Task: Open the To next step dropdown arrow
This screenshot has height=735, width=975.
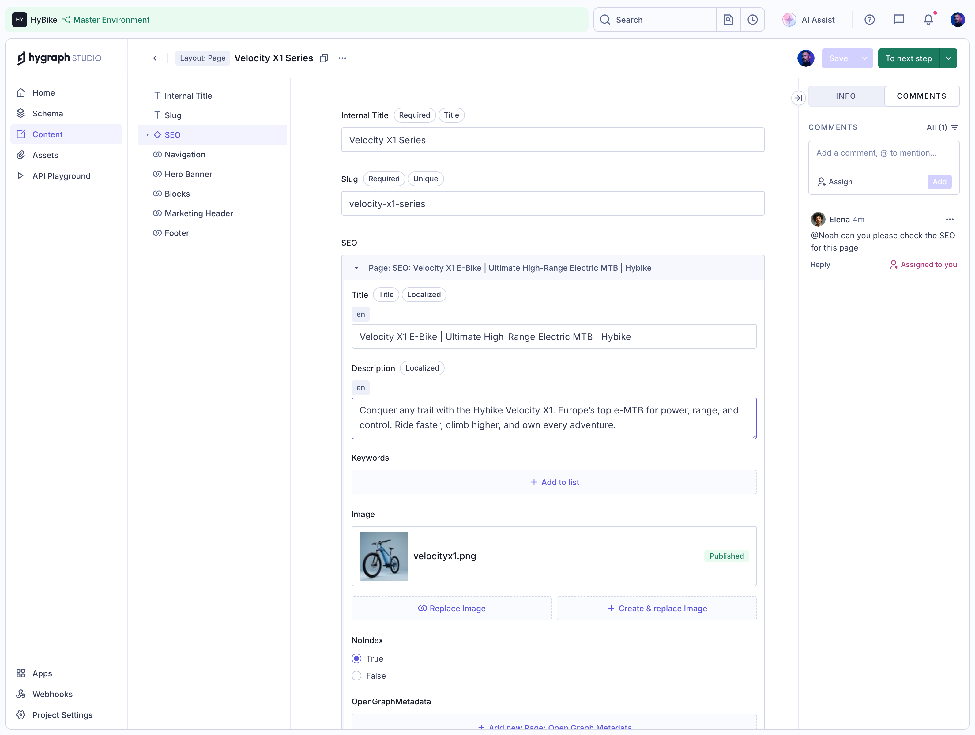Action: tap(949, 58)
